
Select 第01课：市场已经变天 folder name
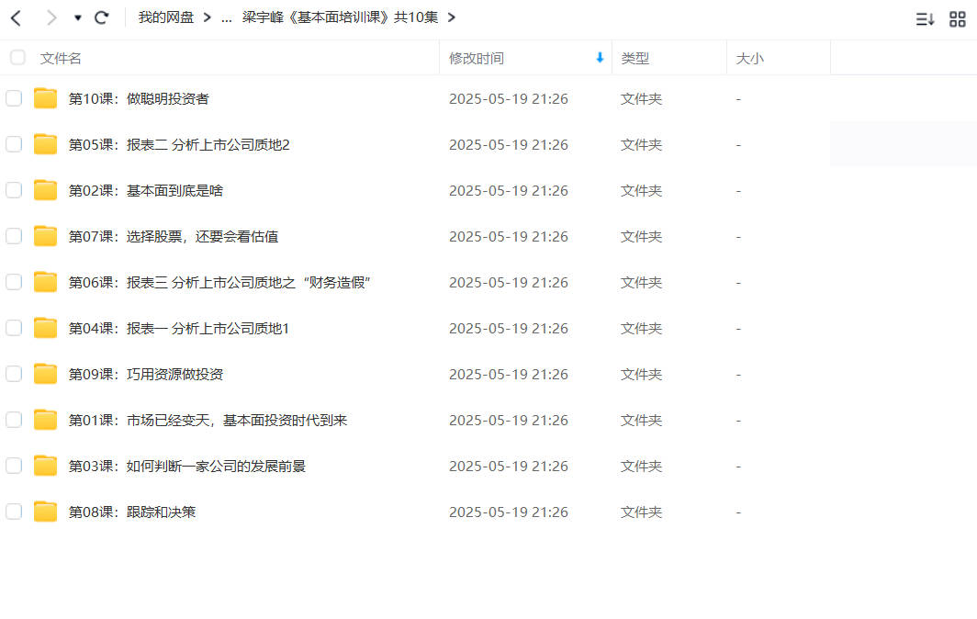point(208,420)
